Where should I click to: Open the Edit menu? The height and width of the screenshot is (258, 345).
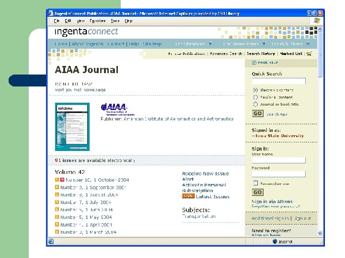(68, 21)
